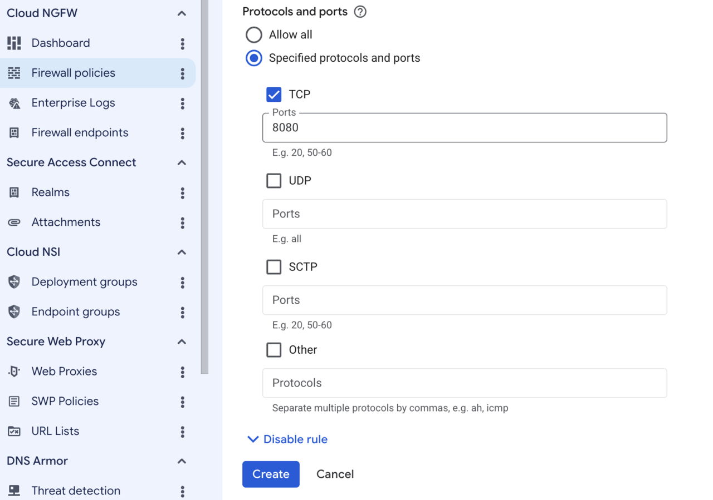This screenshot has width=713, height=500.
Task: Click the Create button
Action: pyautogui.click(x=271, y=474)
